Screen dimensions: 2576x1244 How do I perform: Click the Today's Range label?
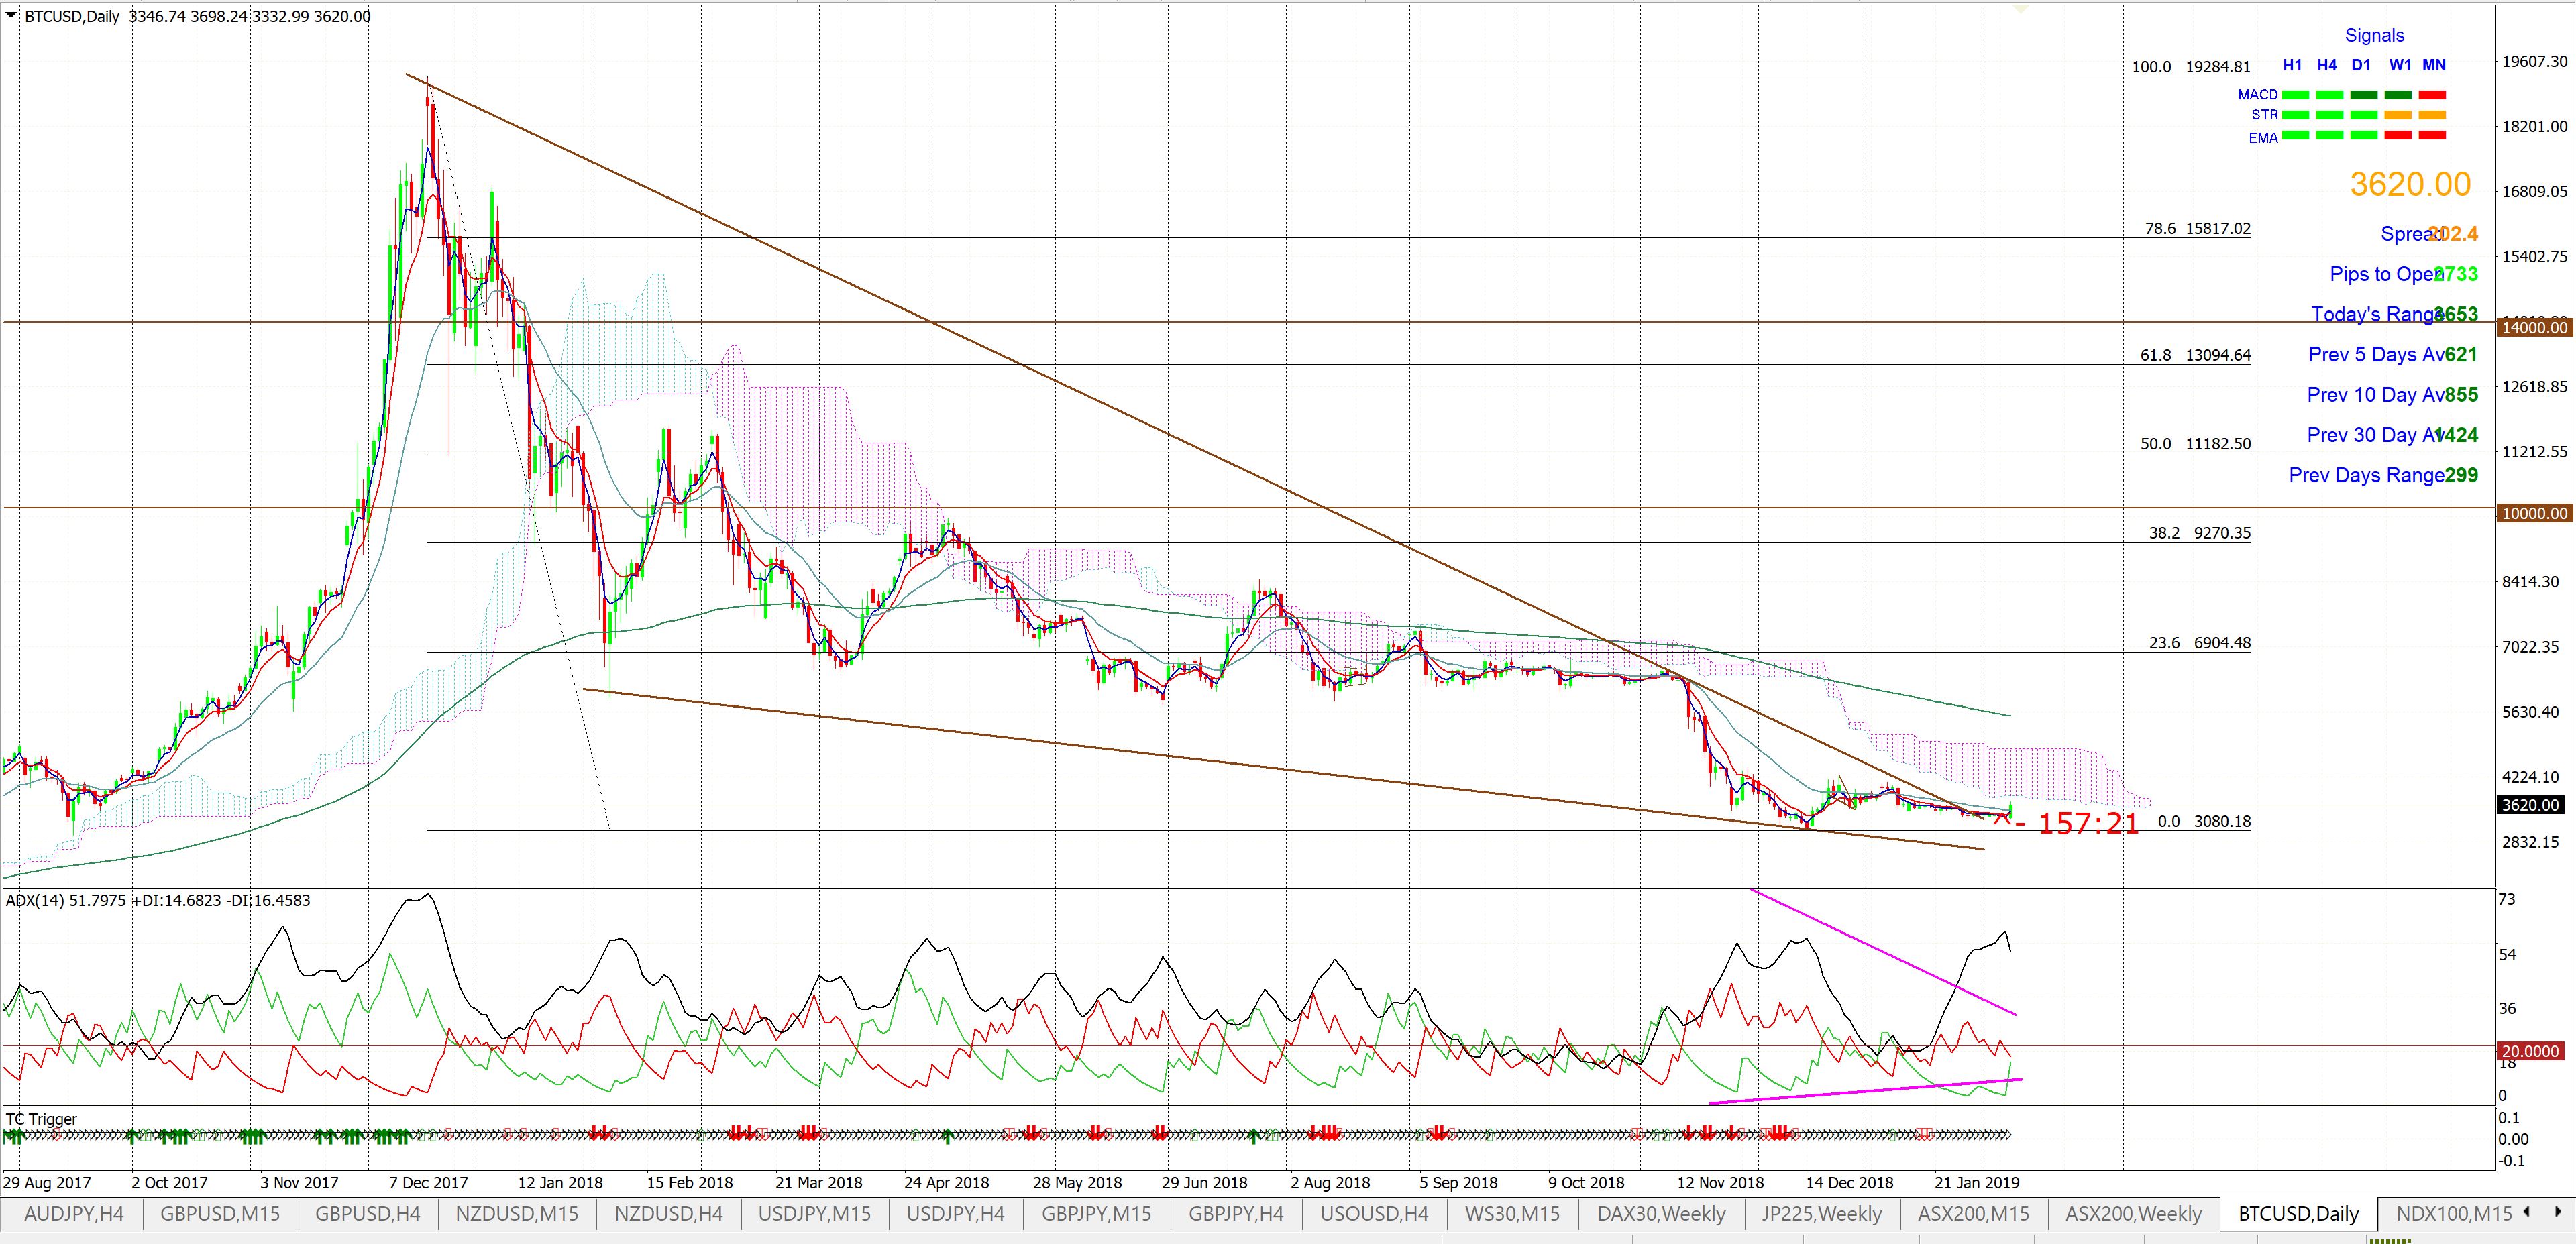coord(2377,314)
